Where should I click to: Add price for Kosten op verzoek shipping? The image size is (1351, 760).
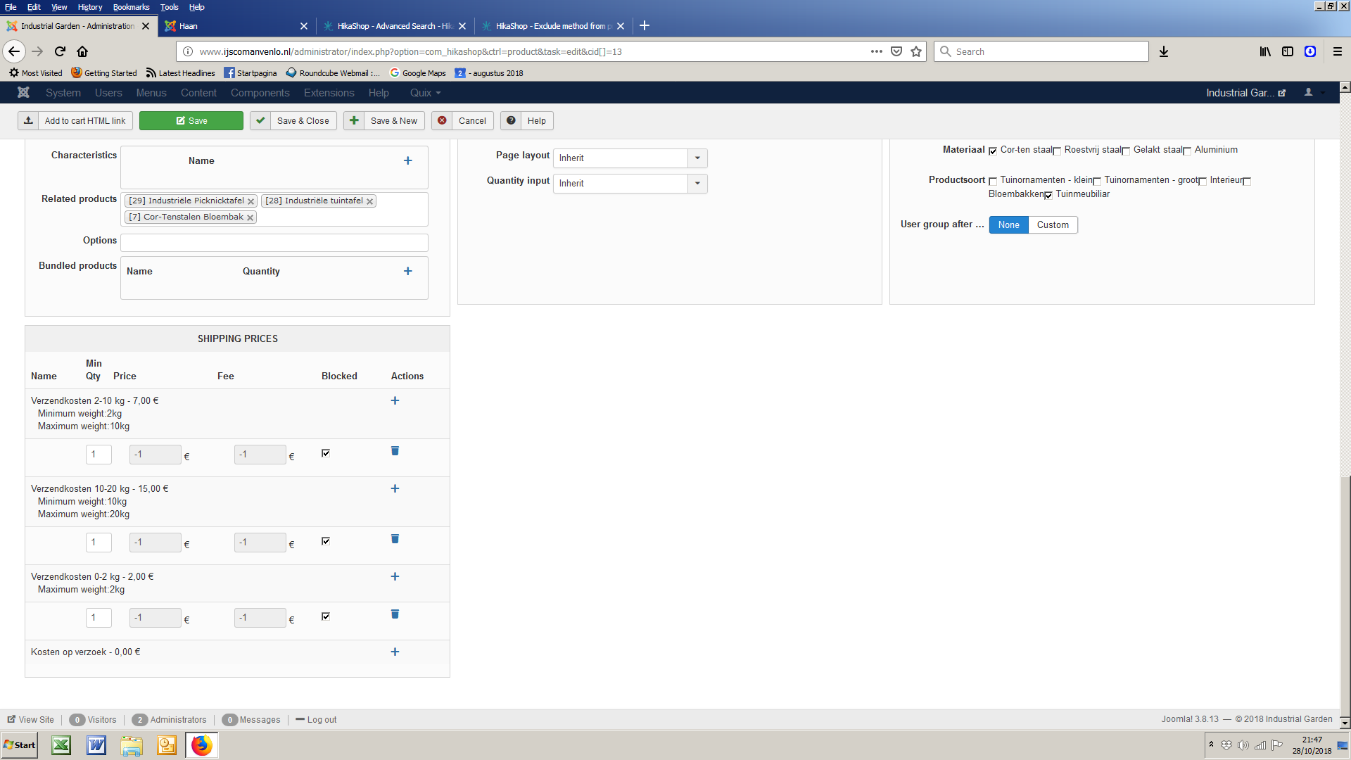tap(395, 652)
